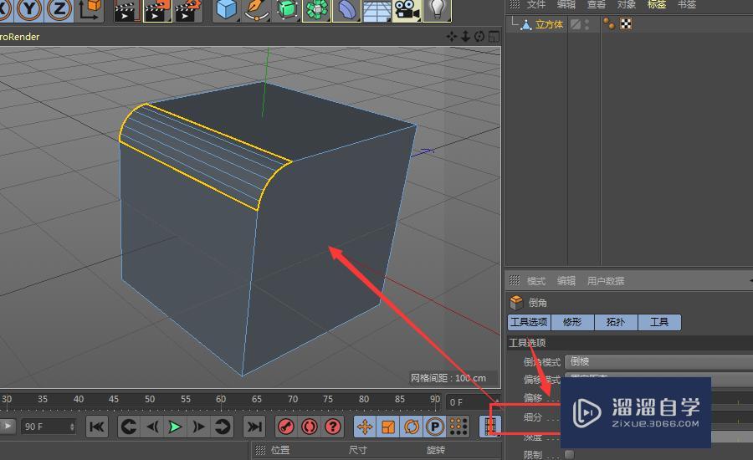
Task: Enable the 限制 checkbox
Action: click(570, 454)
